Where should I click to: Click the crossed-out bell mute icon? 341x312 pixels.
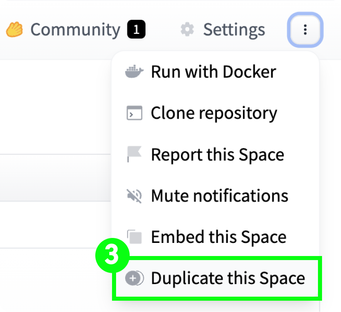click(x=134, y=196)
